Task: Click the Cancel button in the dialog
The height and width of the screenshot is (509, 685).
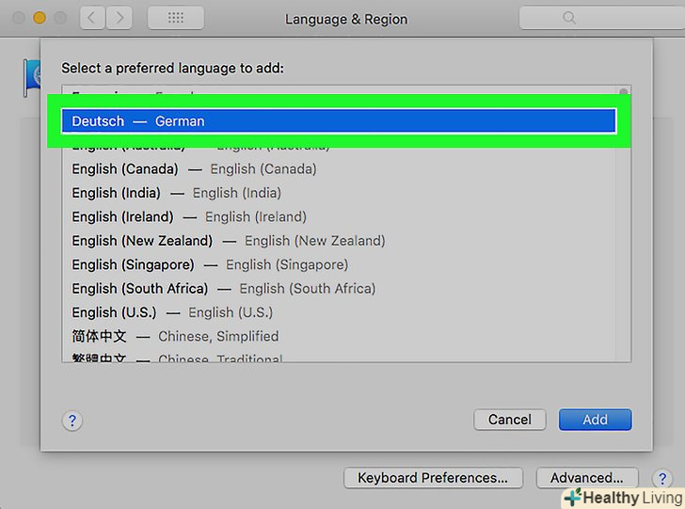Action: 510,420
